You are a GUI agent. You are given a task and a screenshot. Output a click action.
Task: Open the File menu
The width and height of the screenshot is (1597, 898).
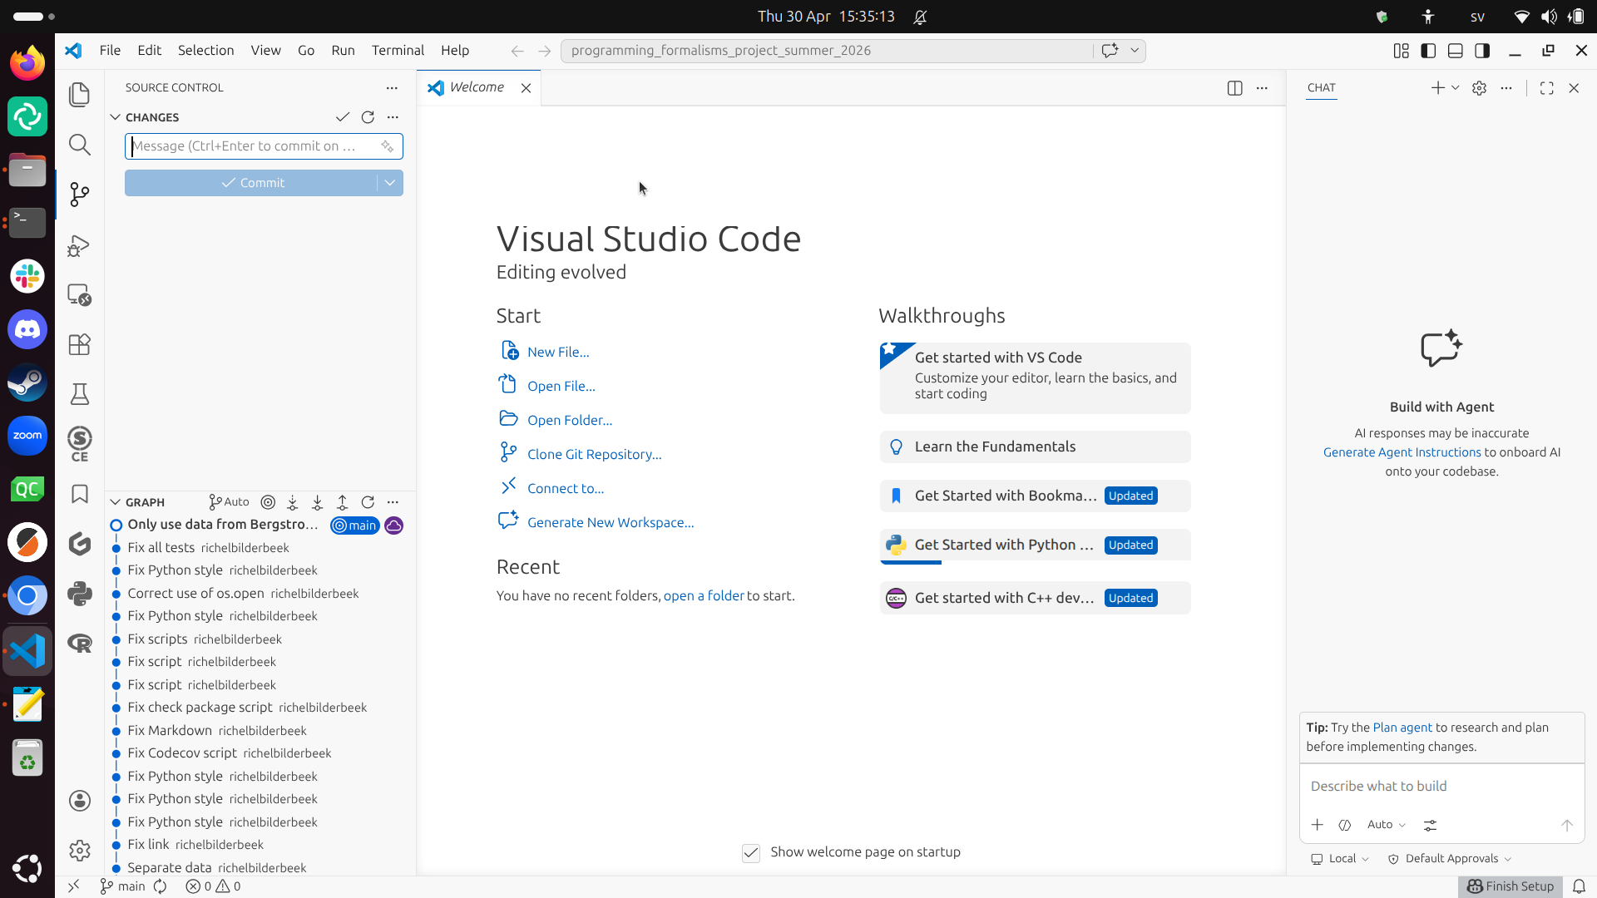tap(110, 51)
